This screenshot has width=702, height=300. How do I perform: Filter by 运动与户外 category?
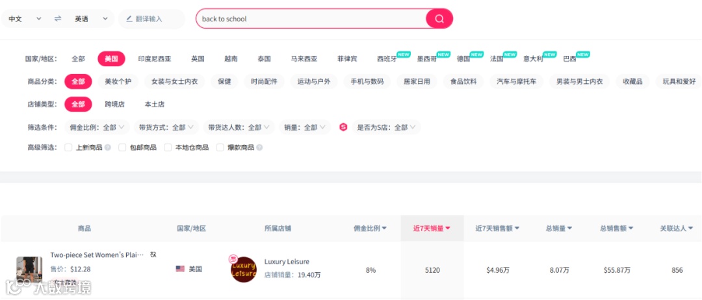pyautogui.click(x=314, y=82)
